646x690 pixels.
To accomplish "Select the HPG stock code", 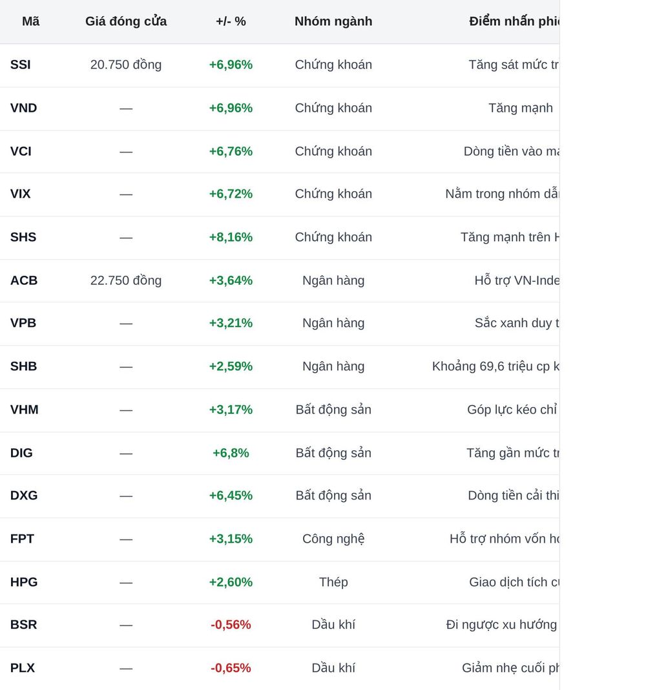I will (24, 582).
